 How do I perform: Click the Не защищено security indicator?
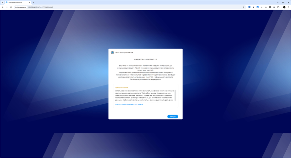coord(21,7)
